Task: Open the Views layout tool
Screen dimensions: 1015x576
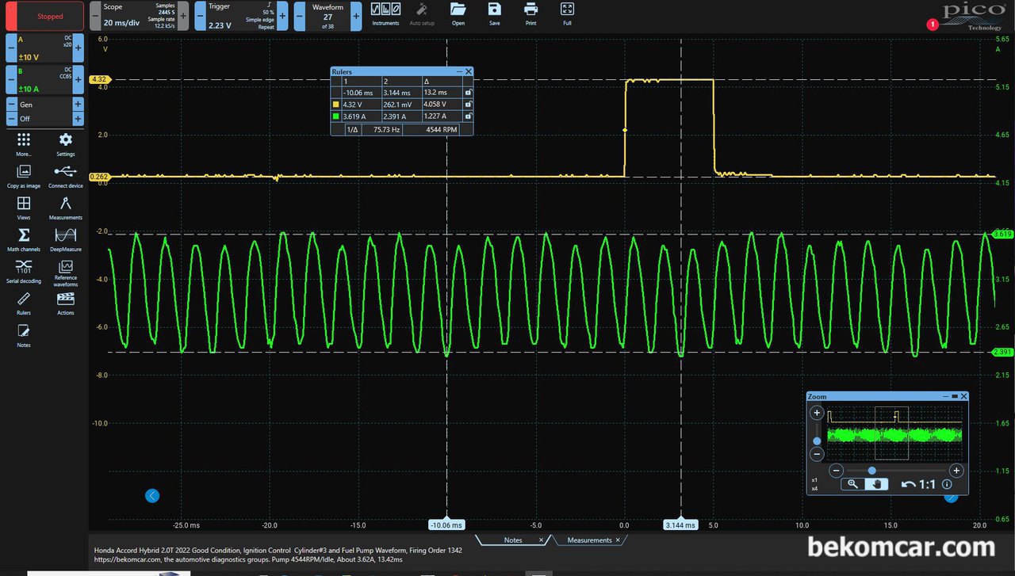Action: click(x=24, y=207)
